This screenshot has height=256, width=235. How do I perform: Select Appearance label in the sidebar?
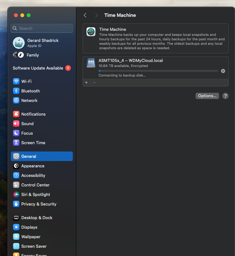tap(33, 166)
